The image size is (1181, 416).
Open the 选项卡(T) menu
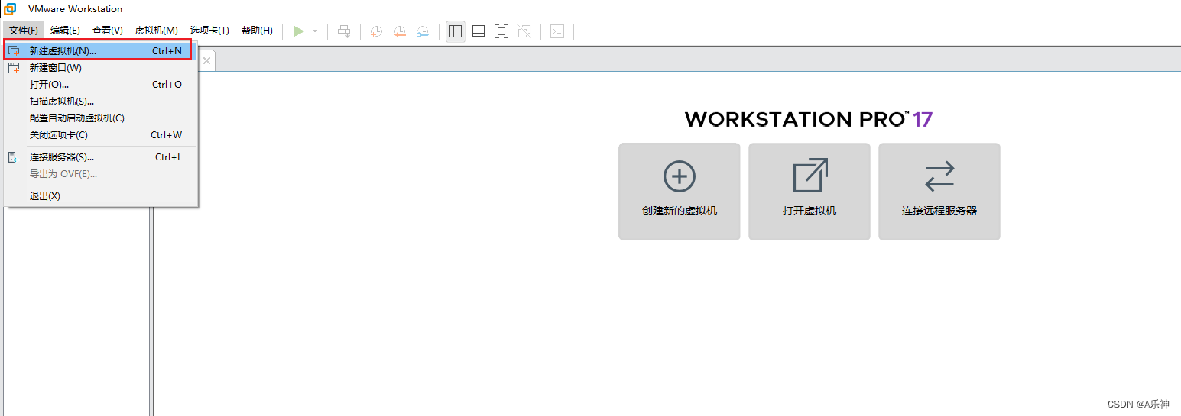click(209, 31)
